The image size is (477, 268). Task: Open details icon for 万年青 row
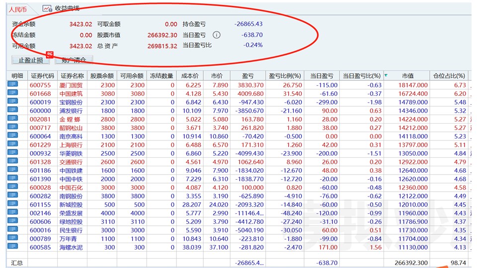pyautogui.click(x=12, y=237)
